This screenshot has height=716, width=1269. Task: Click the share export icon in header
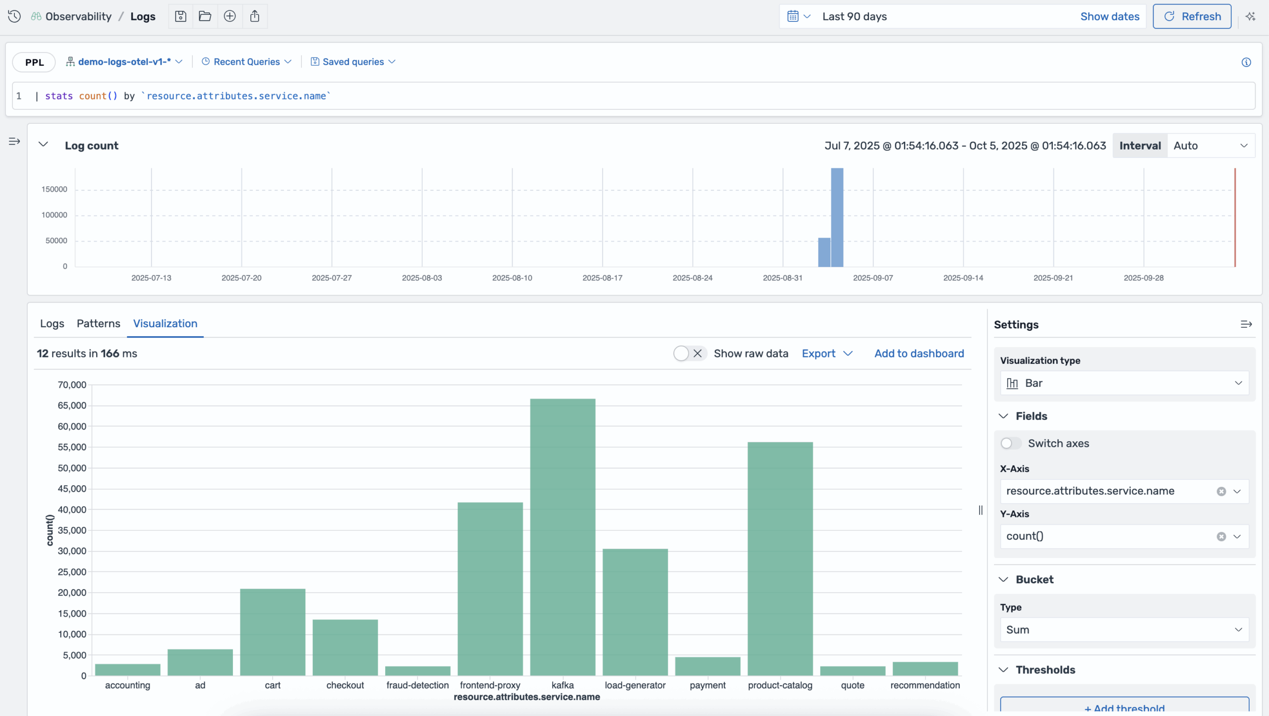[x=255, y=16]
